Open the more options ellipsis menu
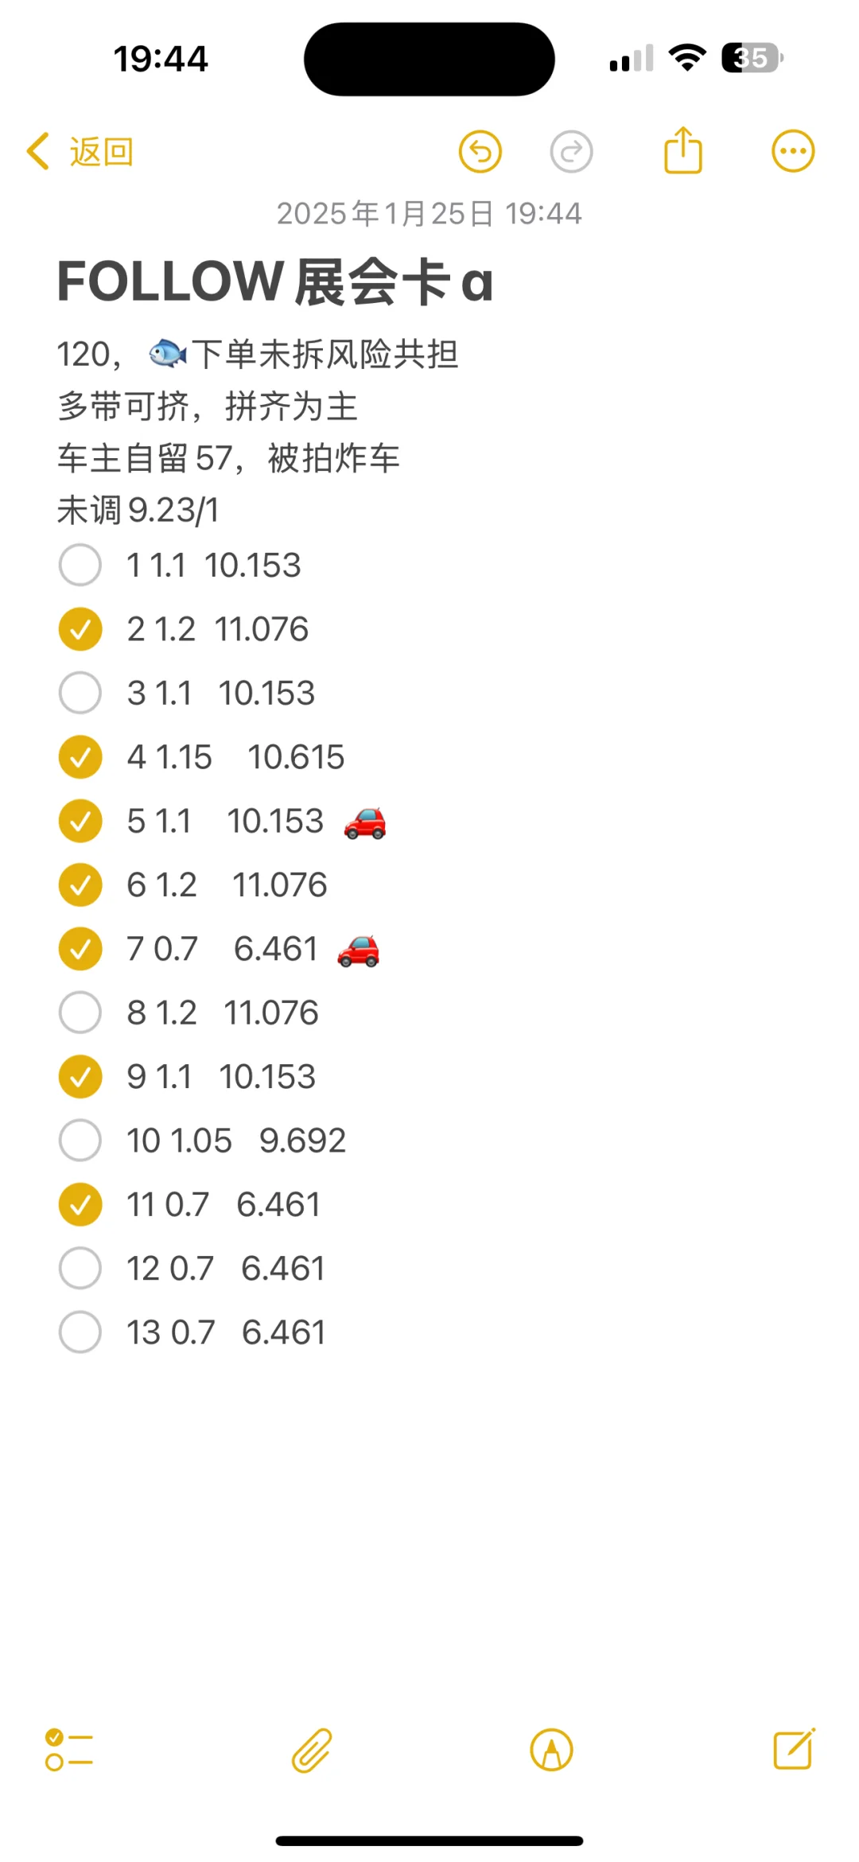859x1862 pixels. (x=793, y=151)
